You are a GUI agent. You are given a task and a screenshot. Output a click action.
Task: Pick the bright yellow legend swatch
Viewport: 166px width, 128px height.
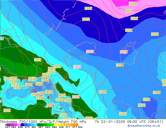56,125
